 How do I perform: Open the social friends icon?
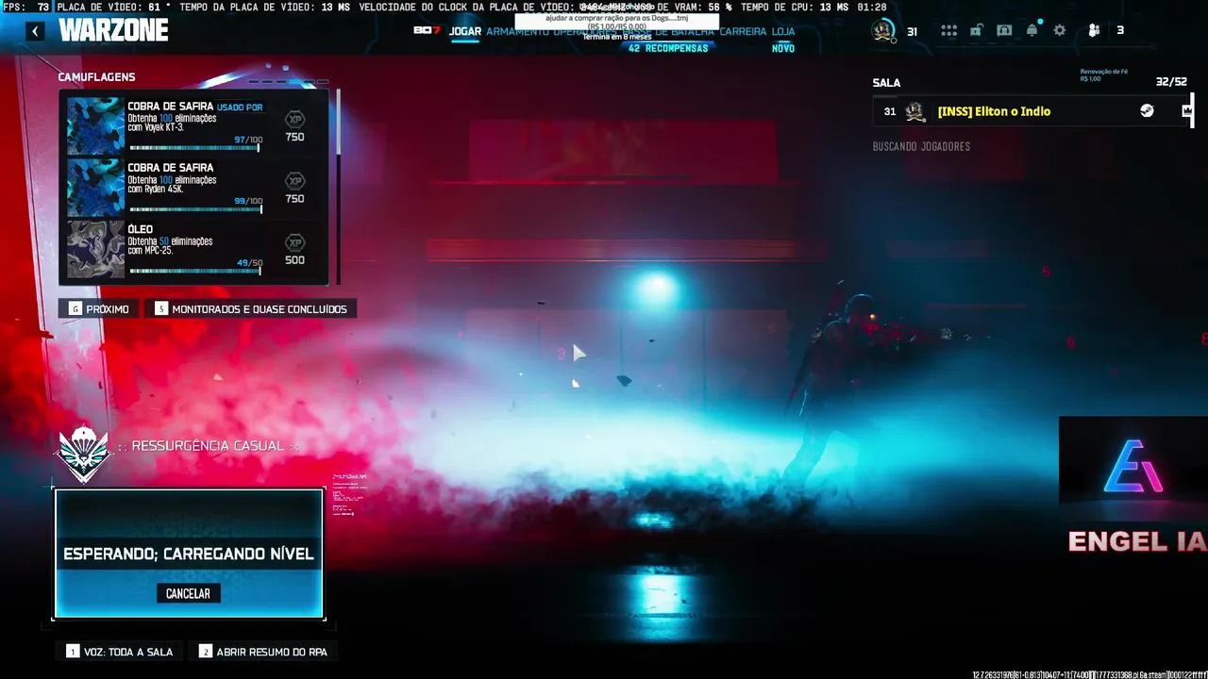click(x=1094, y=30)
